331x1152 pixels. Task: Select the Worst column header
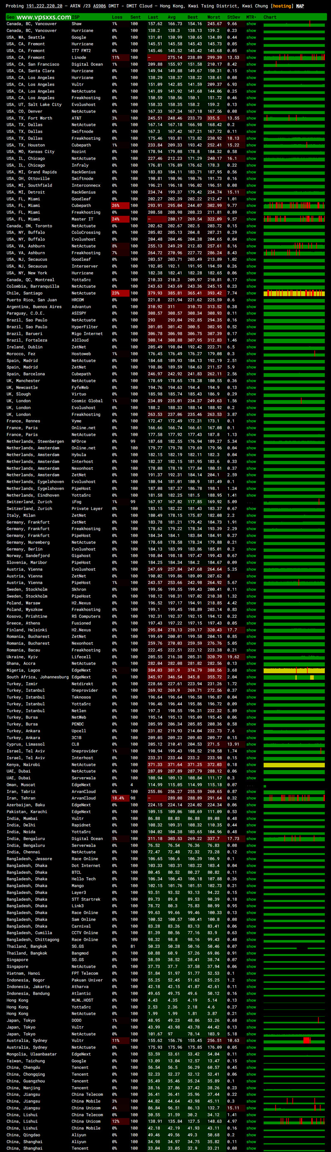tap(213, 17)
